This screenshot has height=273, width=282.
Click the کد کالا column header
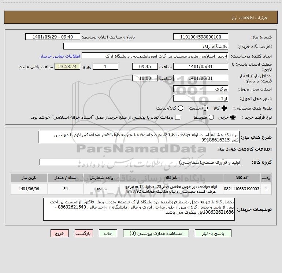(242, 178)
